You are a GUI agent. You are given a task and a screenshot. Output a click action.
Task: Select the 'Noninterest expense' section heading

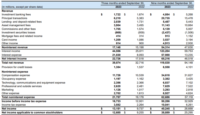tap(15, 72)
